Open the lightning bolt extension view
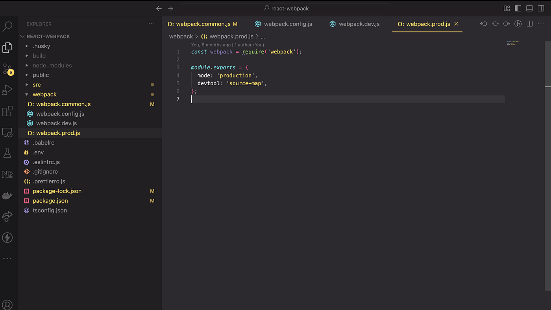Image resolution: width=551 pixels, height=310 pixels. tap(7, 237)
